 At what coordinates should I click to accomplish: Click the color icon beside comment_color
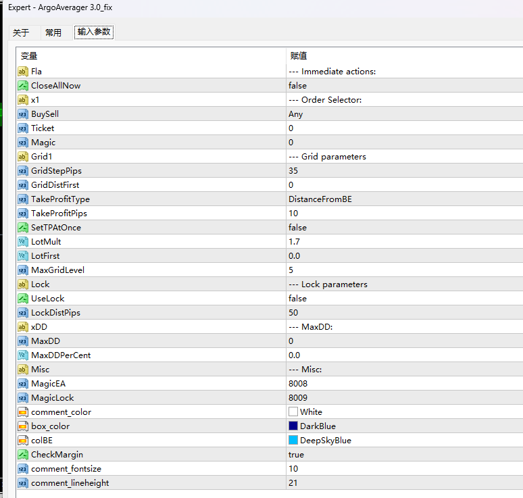click(x=23, y=412)
